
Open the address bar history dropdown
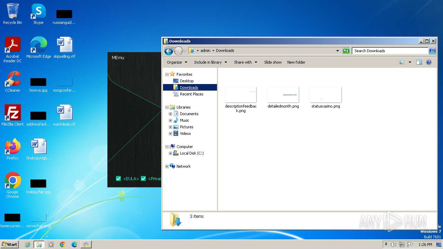(x=338, y=51)
